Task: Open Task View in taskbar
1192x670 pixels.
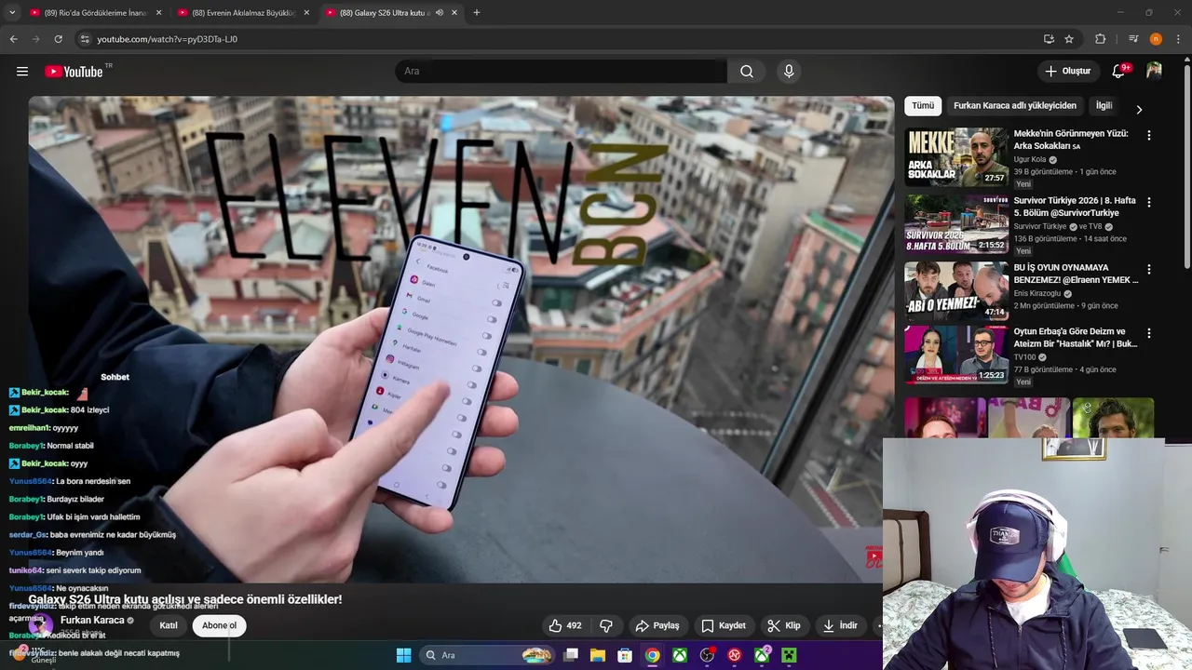Action: [x=571, y=655]
